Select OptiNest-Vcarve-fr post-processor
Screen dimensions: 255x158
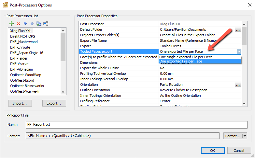pos(25,91)
